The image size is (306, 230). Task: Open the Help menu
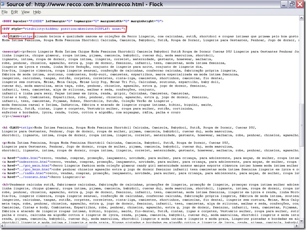point(37,12)
